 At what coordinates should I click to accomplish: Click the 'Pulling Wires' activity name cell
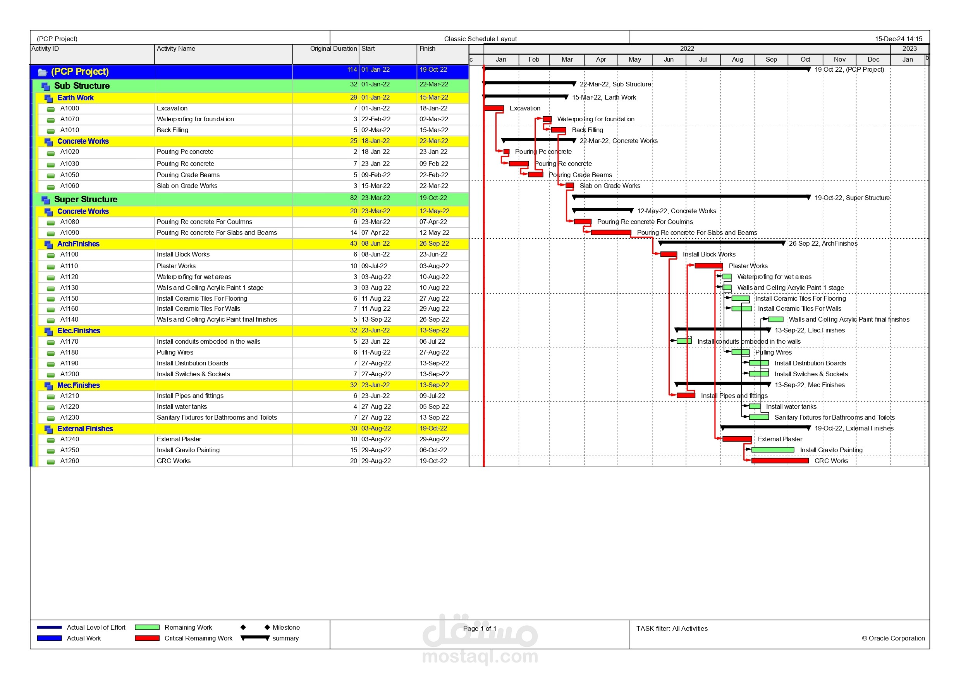(223, 353)
